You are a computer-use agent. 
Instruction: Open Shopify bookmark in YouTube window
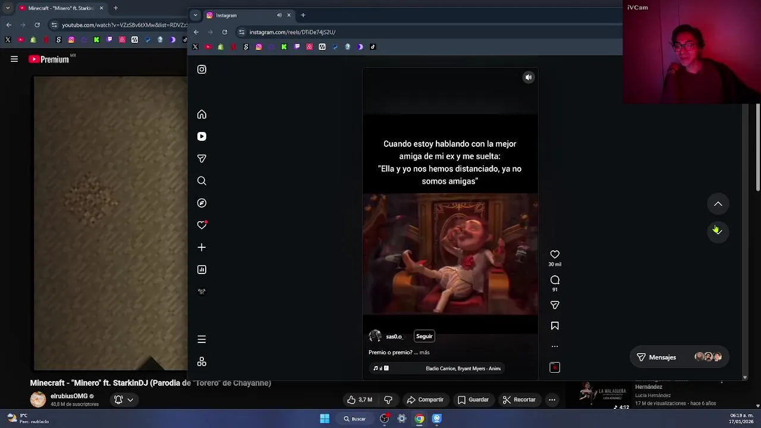pyautogui.click(x=33, y=40)
